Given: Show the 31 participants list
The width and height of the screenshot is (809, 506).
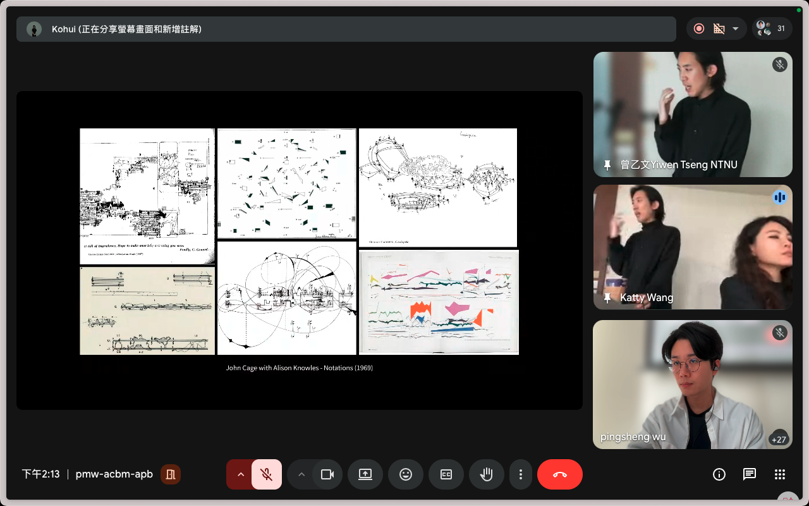Looking at the screenshot, I should pos(772,28).
